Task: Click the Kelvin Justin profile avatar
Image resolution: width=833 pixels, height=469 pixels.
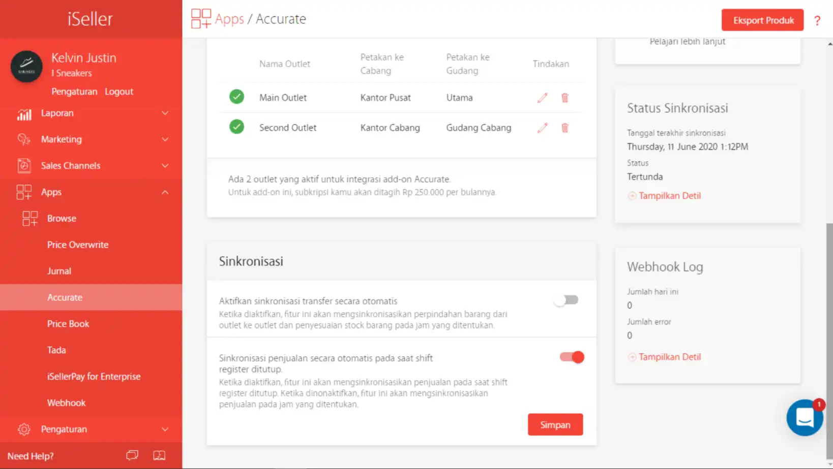Action: [26, 67]
